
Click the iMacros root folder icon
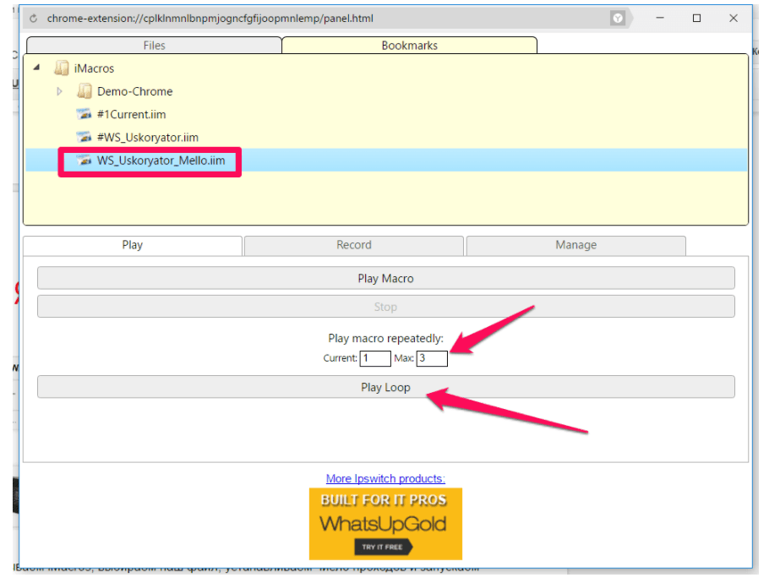(x=62, y=68)
